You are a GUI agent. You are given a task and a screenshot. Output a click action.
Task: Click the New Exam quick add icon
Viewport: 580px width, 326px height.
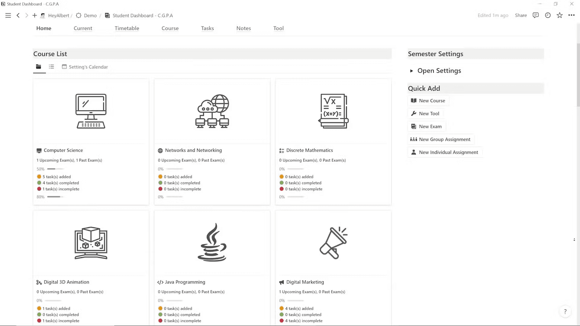click(414, 126)
